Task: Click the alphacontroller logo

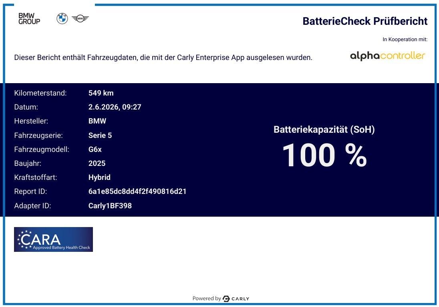Action: tap(387, 55)
